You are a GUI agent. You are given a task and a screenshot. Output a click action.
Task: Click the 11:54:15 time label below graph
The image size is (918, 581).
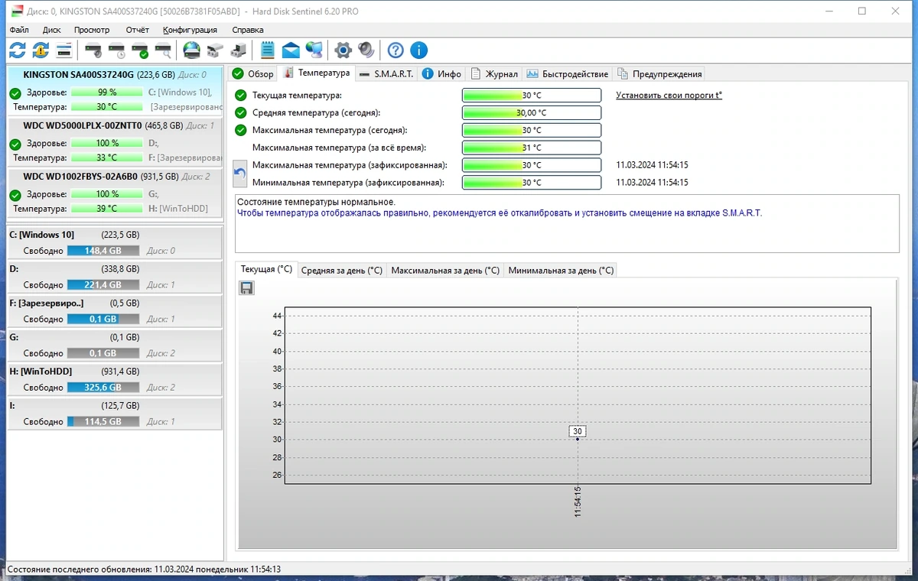click(x=578, y=501)
